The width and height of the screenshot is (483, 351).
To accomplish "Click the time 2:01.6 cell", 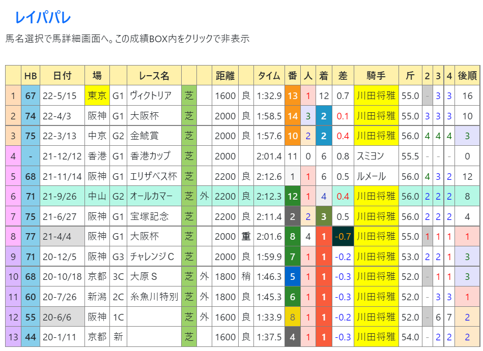I will (x=269, y=236).
